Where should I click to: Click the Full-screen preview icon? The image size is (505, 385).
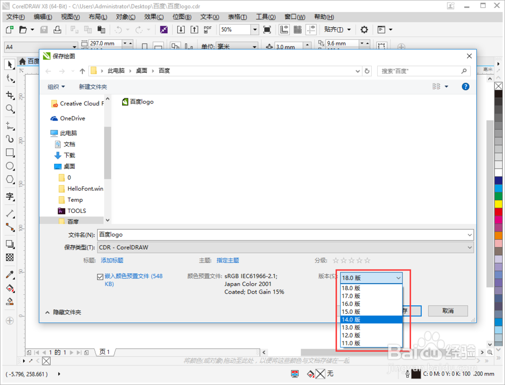(x=267, y=30)
